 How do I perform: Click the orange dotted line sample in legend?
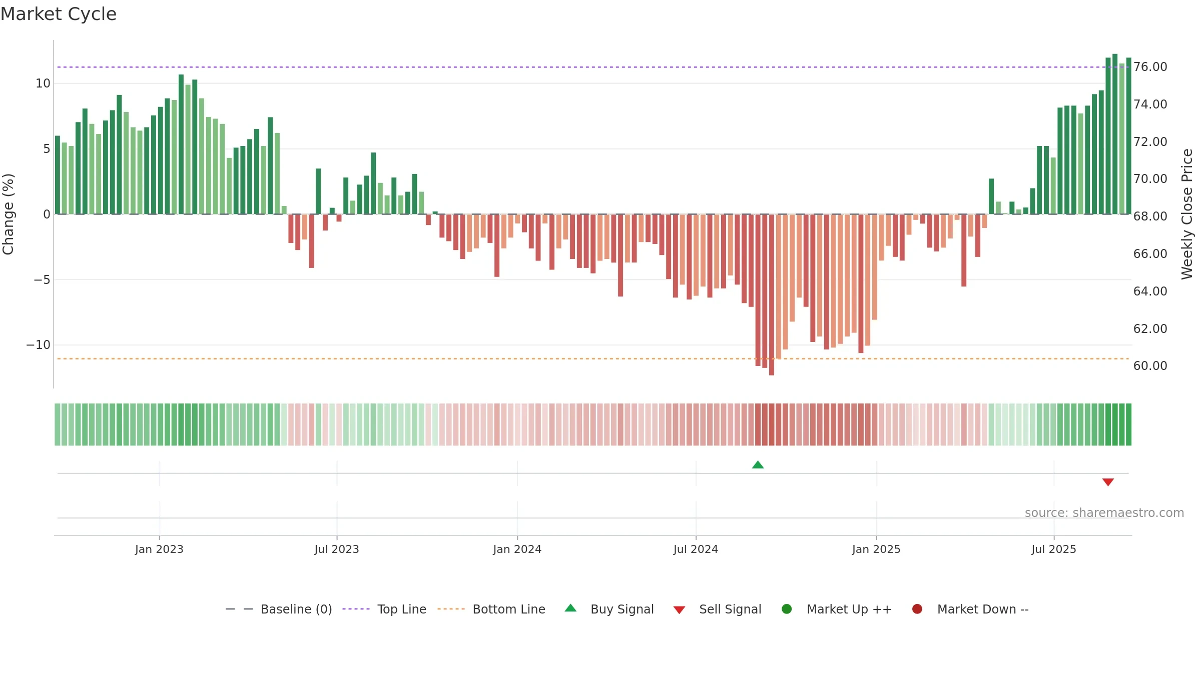[451, 609]
